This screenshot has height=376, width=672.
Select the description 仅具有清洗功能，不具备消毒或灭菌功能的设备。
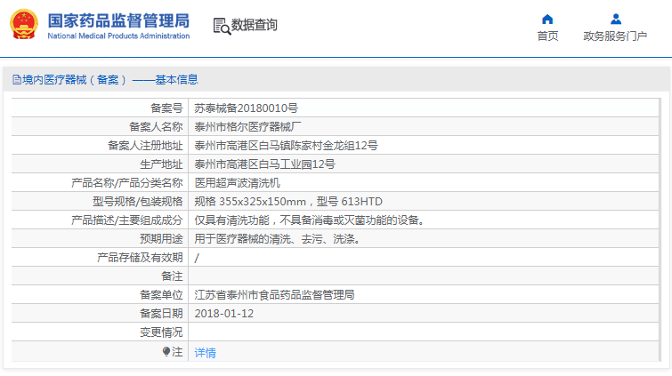tap(310, 220)
